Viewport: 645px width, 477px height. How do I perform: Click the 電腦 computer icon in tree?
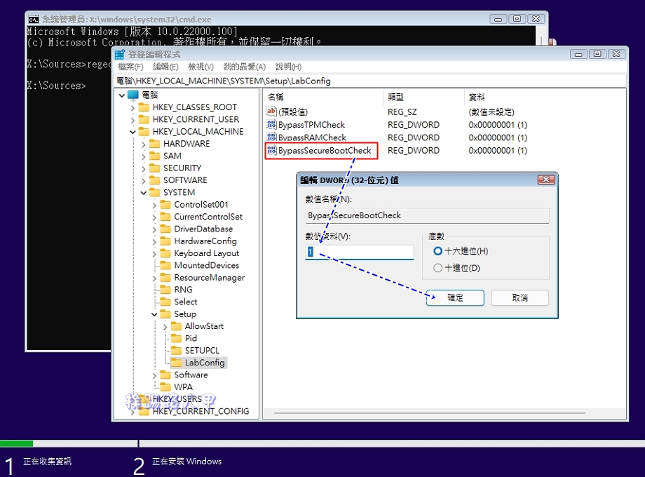133,95
